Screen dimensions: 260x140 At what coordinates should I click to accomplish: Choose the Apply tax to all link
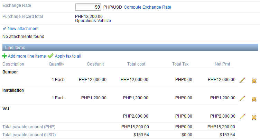[x=68, y=56]
